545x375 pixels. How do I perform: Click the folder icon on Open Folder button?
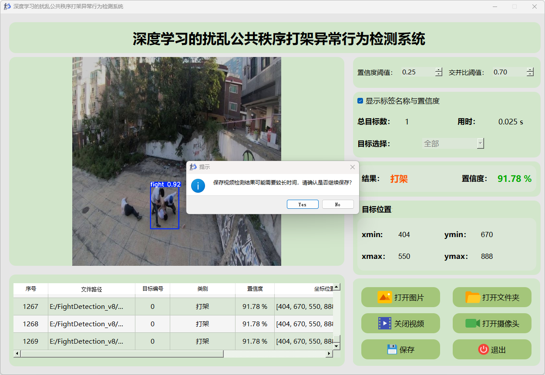pyautogui.click(x=473, y=298)
